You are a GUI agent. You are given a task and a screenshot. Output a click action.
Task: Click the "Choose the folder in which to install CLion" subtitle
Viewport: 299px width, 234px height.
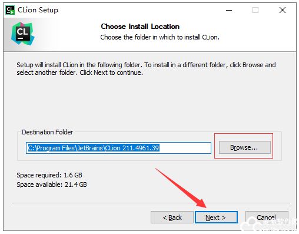click(160, 37)
